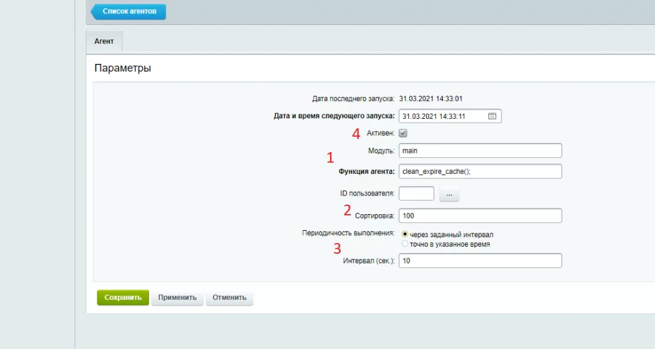655x349 pixels.
Task: Focus the next launch date-time field
Action: tap(443, 116)
